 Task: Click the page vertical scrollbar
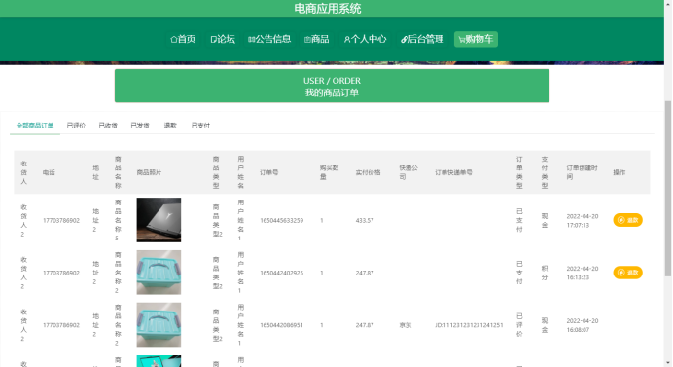coord(668,189)
